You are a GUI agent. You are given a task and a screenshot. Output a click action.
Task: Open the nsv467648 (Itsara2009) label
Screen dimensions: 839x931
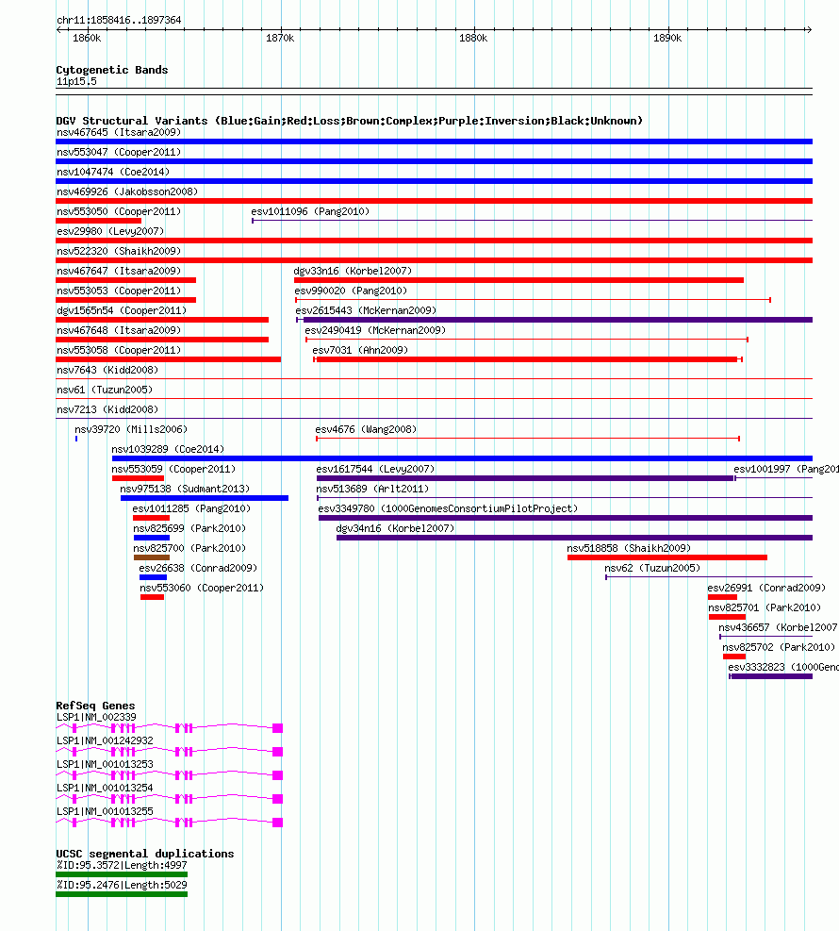[x=119, y=330]
